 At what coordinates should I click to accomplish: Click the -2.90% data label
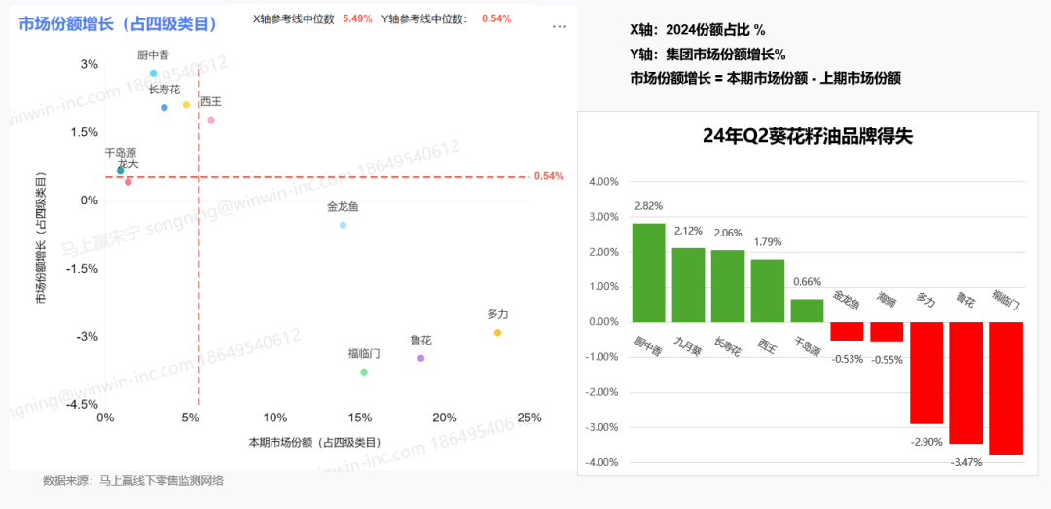pyautogui.click(x=926, y=442)
